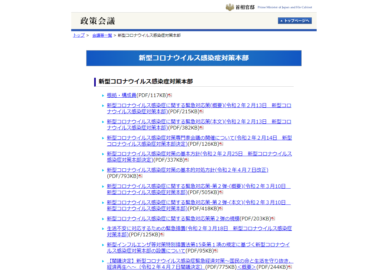The image size is (386, 270).
Task: Open 緊急対応策第2弾の規模 link
Action: [x=173, y=219]
